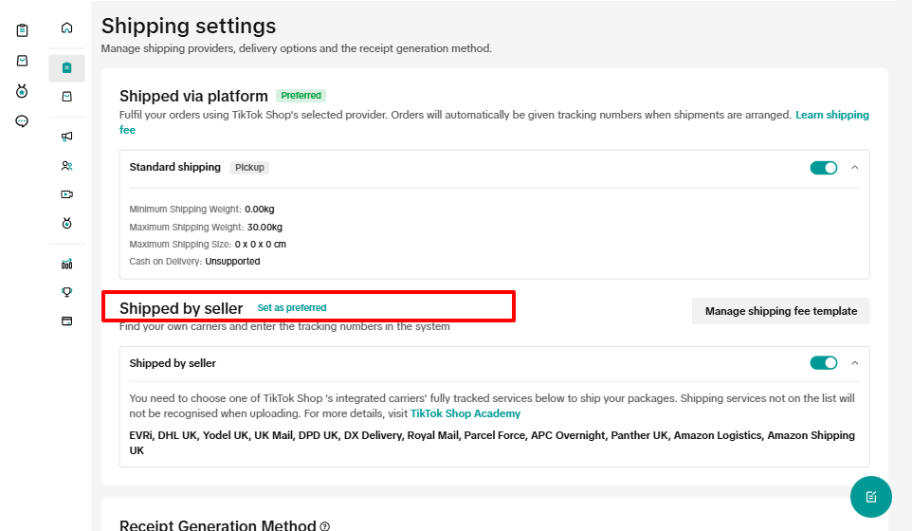This screenshot has height=531, width=912.
Task: Visit the TikTok Shop Academy link
Action: click(x=465, y=413)
